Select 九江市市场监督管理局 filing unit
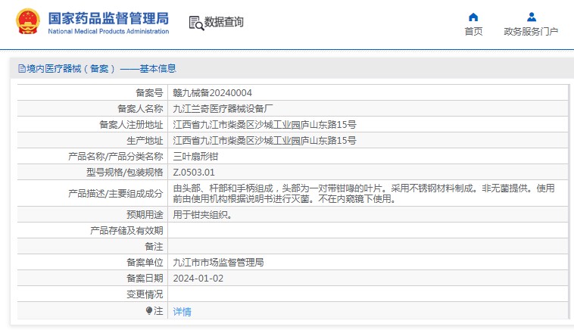 (218, 263)
